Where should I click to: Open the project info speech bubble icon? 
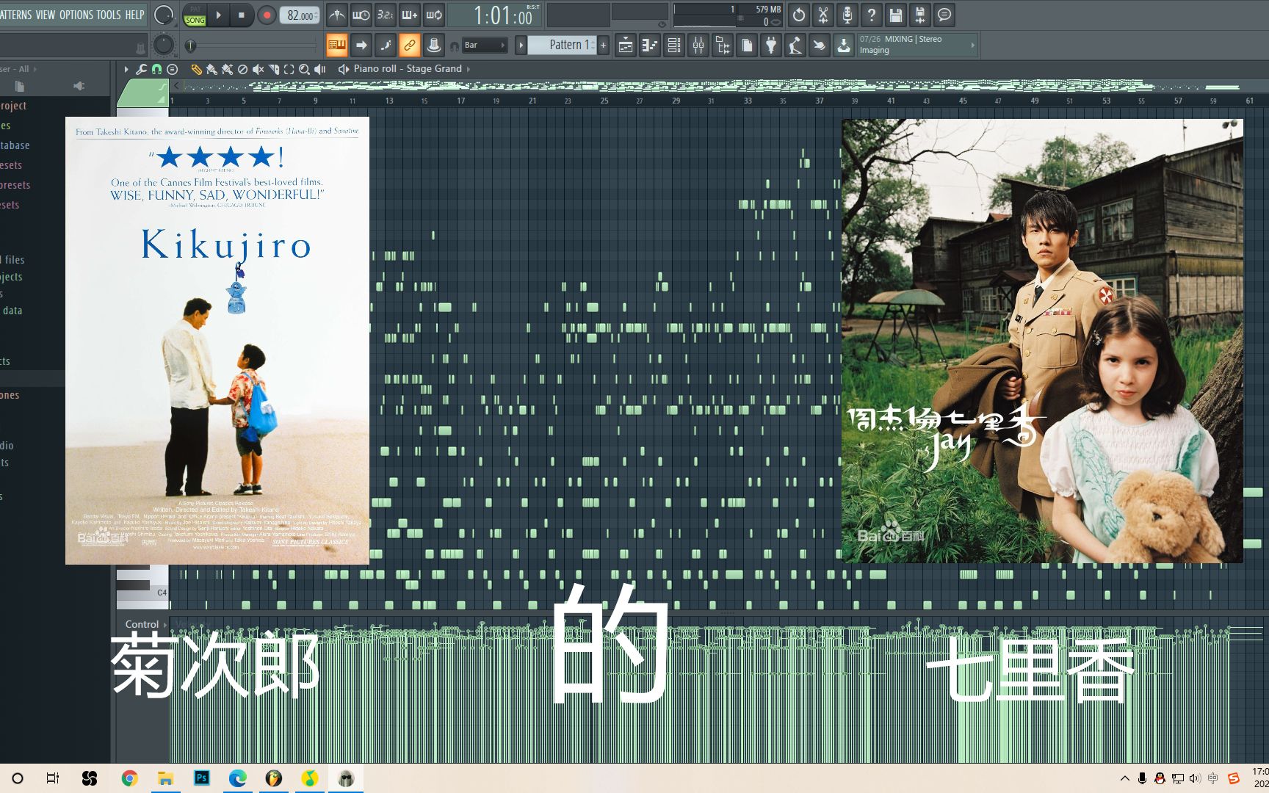tap(944, 15)
